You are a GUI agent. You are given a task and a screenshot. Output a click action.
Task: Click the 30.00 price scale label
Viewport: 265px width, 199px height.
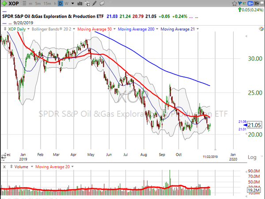click(255, 58)
